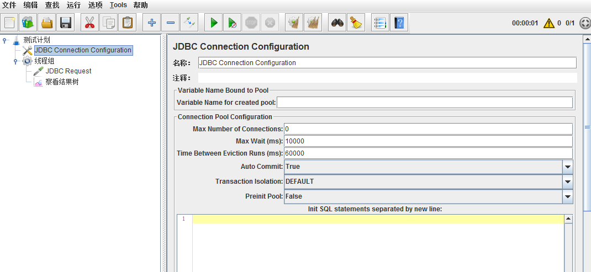Open the 帮助 menu
This screenshot has width=591, height=272.
click(x=141, y=6)
